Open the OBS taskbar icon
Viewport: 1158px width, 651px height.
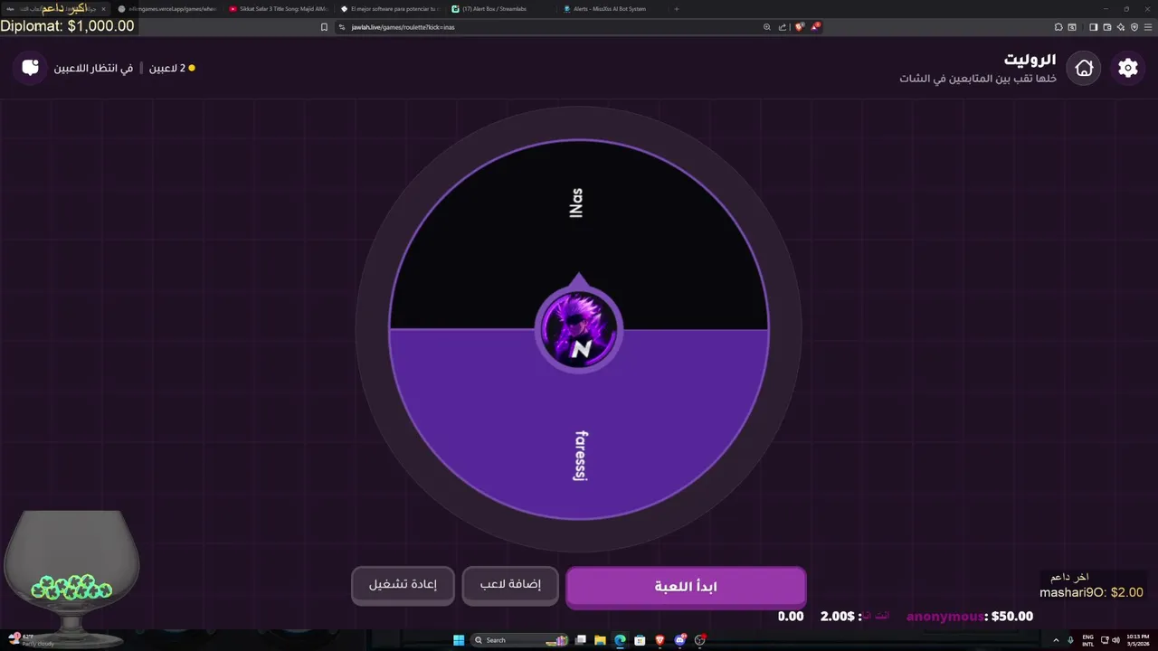700,640
